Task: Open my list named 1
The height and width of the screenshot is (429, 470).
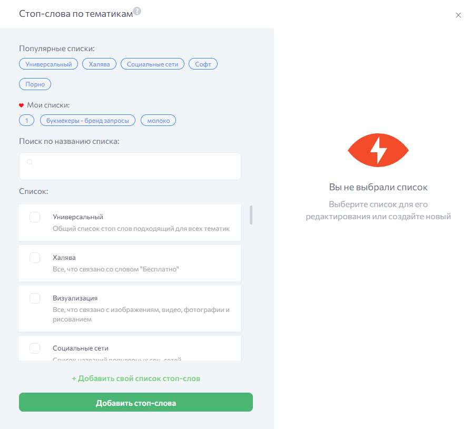Action: point(27,121)
